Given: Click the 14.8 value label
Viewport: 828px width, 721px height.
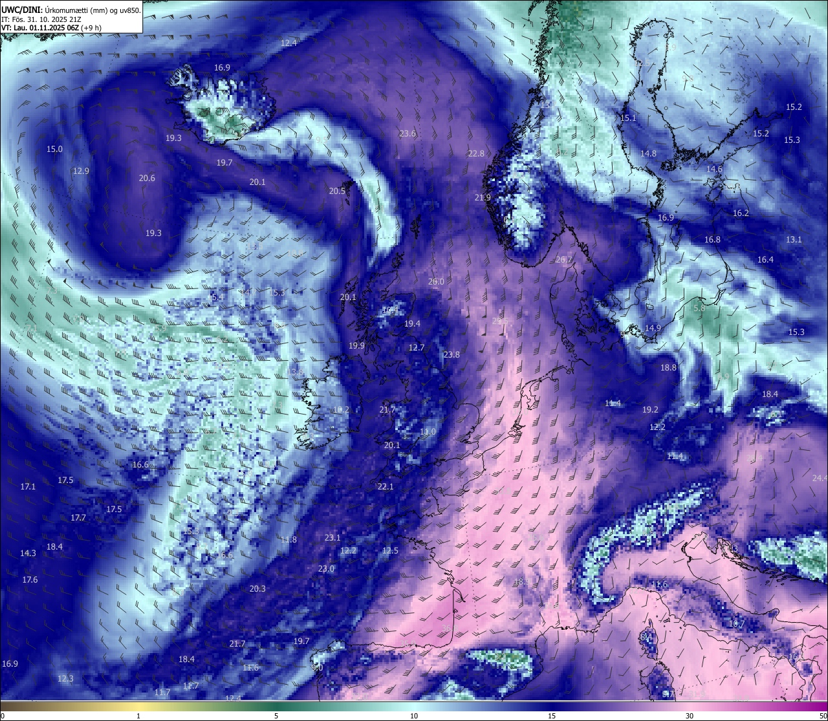Looking at the screenshot, I should (648, 154).
